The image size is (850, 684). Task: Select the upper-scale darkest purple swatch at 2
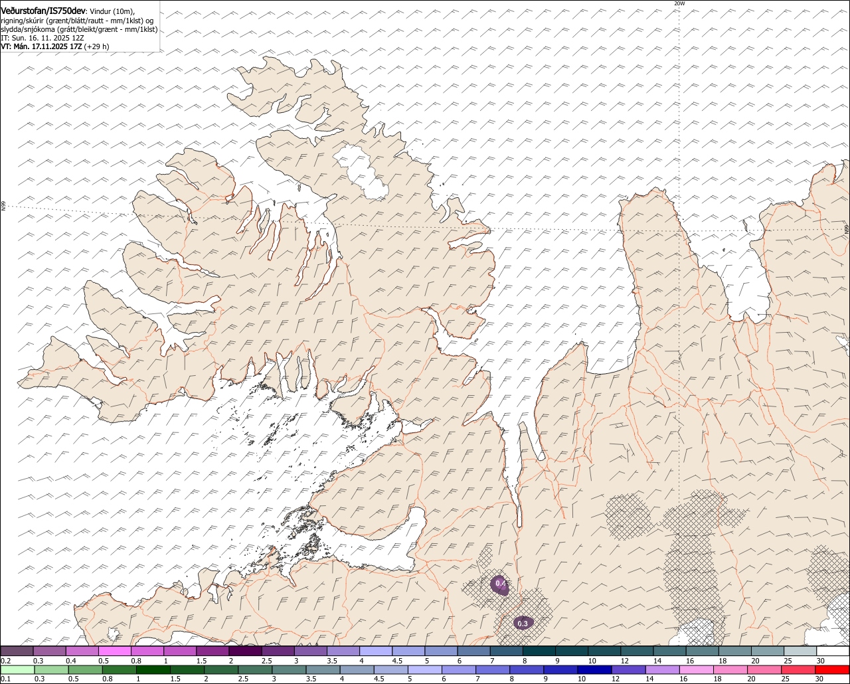(x=245, y=651)
